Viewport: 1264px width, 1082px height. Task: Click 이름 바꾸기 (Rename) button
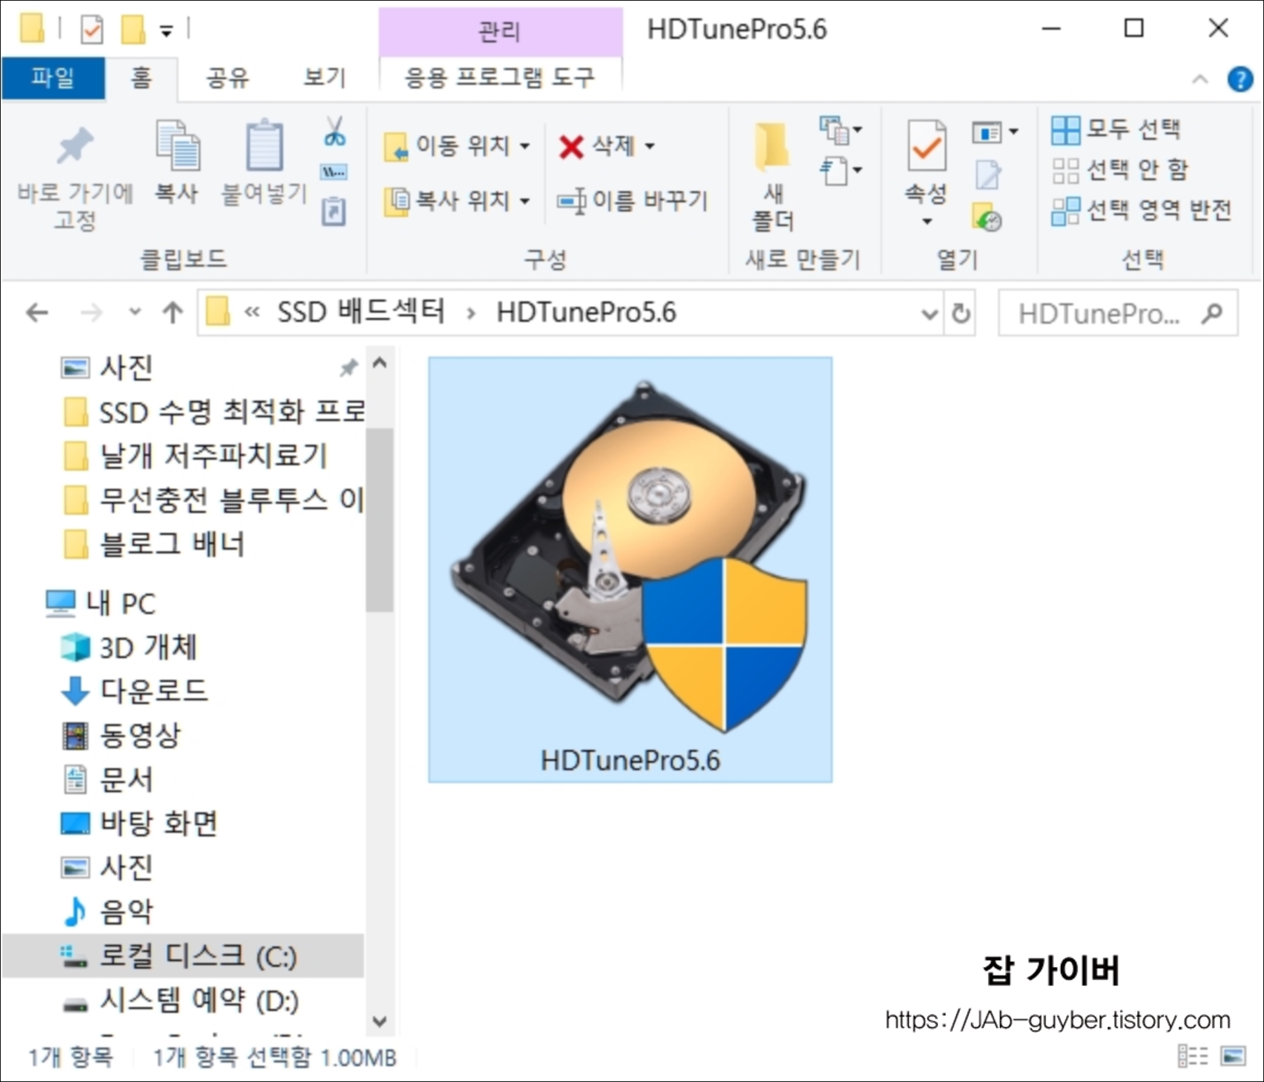pos(632,201)
